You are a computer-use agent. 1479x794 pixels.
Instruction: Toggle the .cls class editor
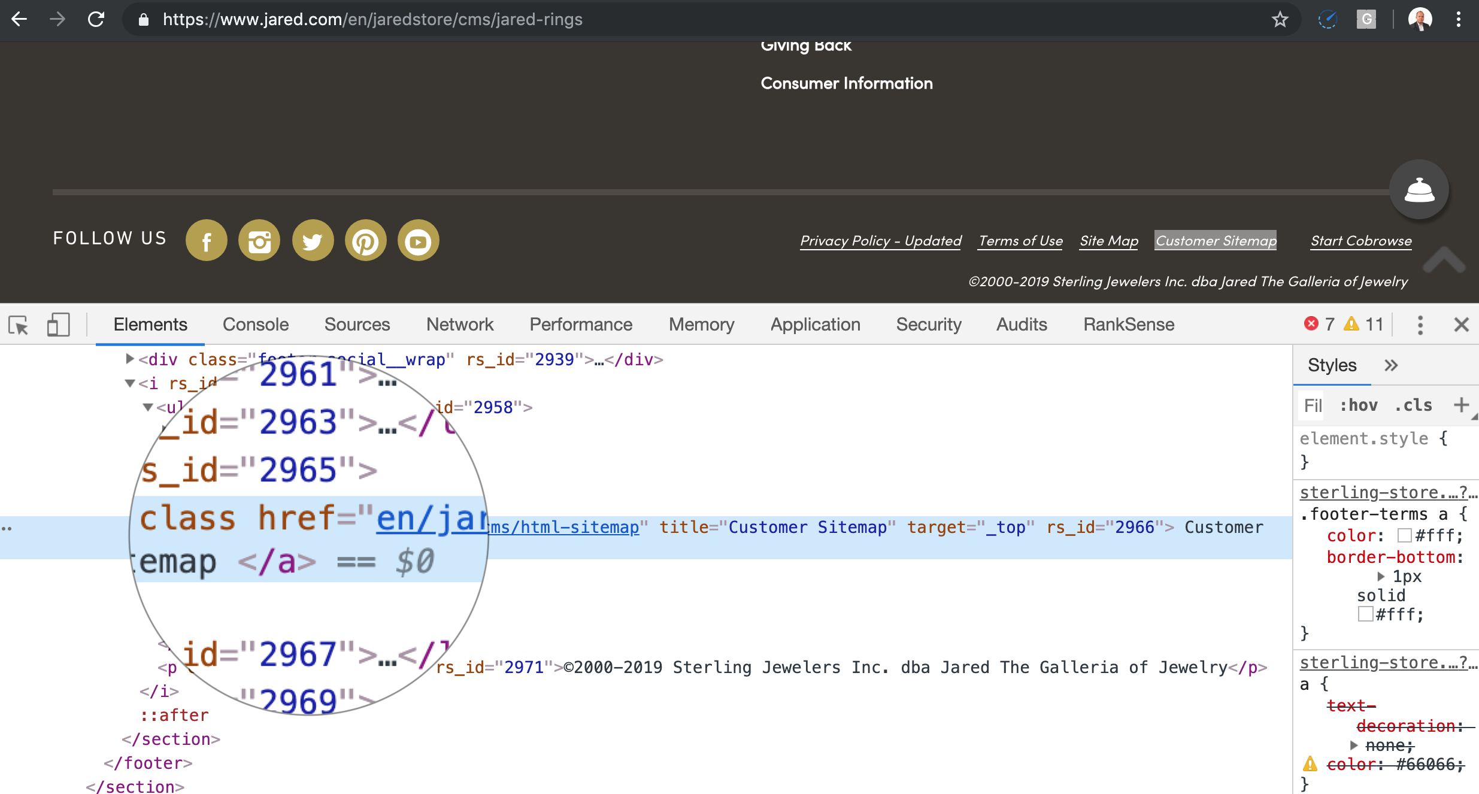click(1414, 405)
